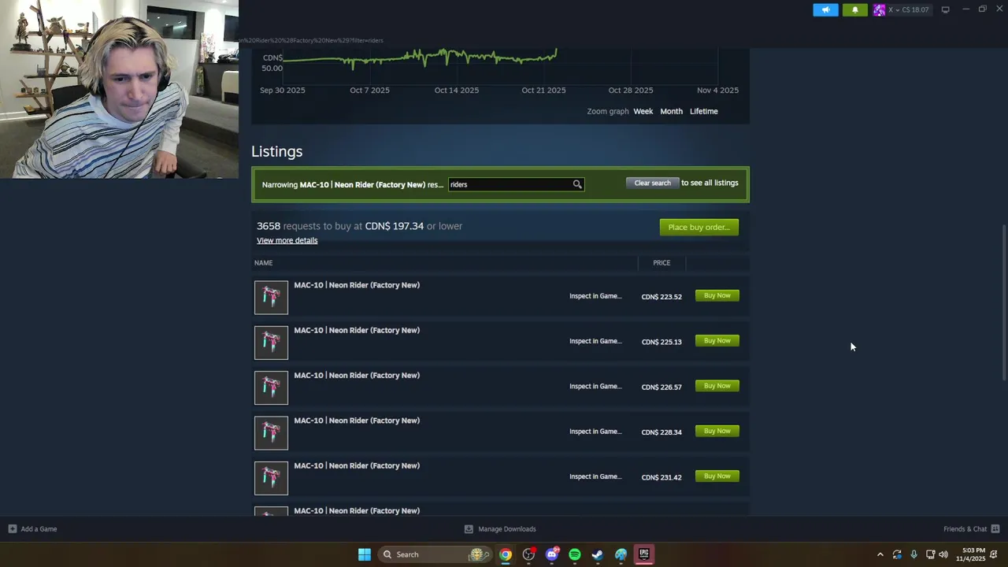This screenshot has height=567, width=1008.
Task: Buy the MAC-10 listing at CDN$ 225.13
Action: click(x=717, y=341)
